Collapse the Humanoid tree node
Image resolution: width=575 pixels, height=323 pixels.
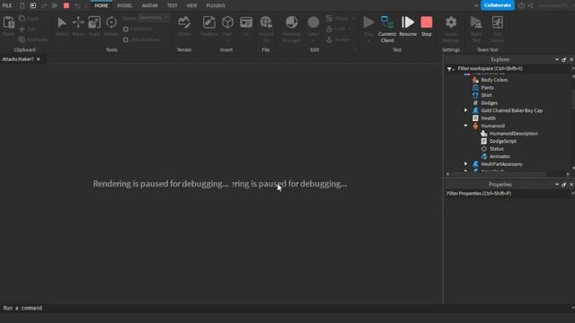pyautogui.click(x=465, y=126)
